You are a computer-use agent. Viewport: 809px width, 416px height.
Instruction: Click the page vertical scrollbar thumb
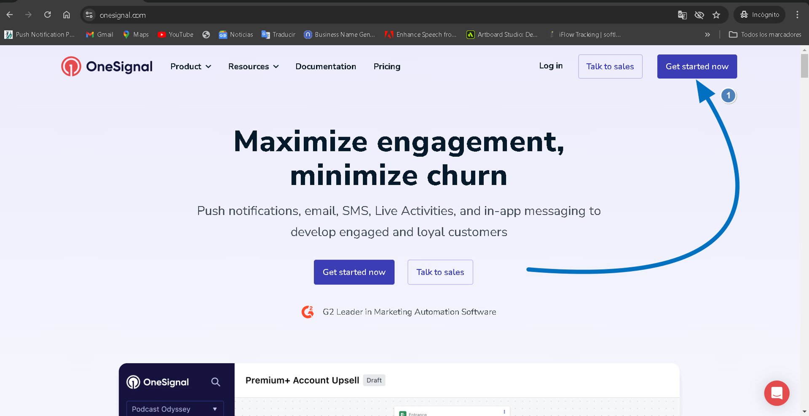pyautogui.click(x=804, y=66)
